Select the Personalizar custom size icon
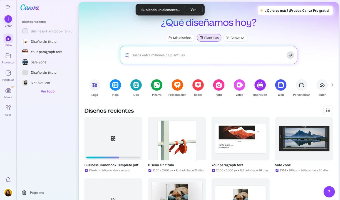The height and width of the screenshot is (200, 340). tap(301, 85)
